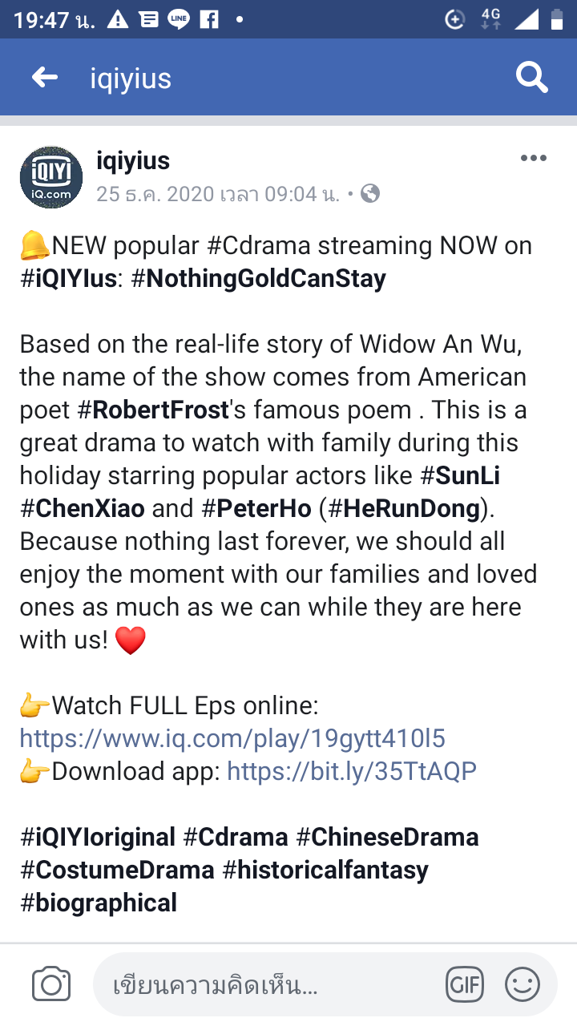Tap #iQIYIoriginal hashtag
The height and width of the screenshot is (1026, 577).
[x=98, y=837]
